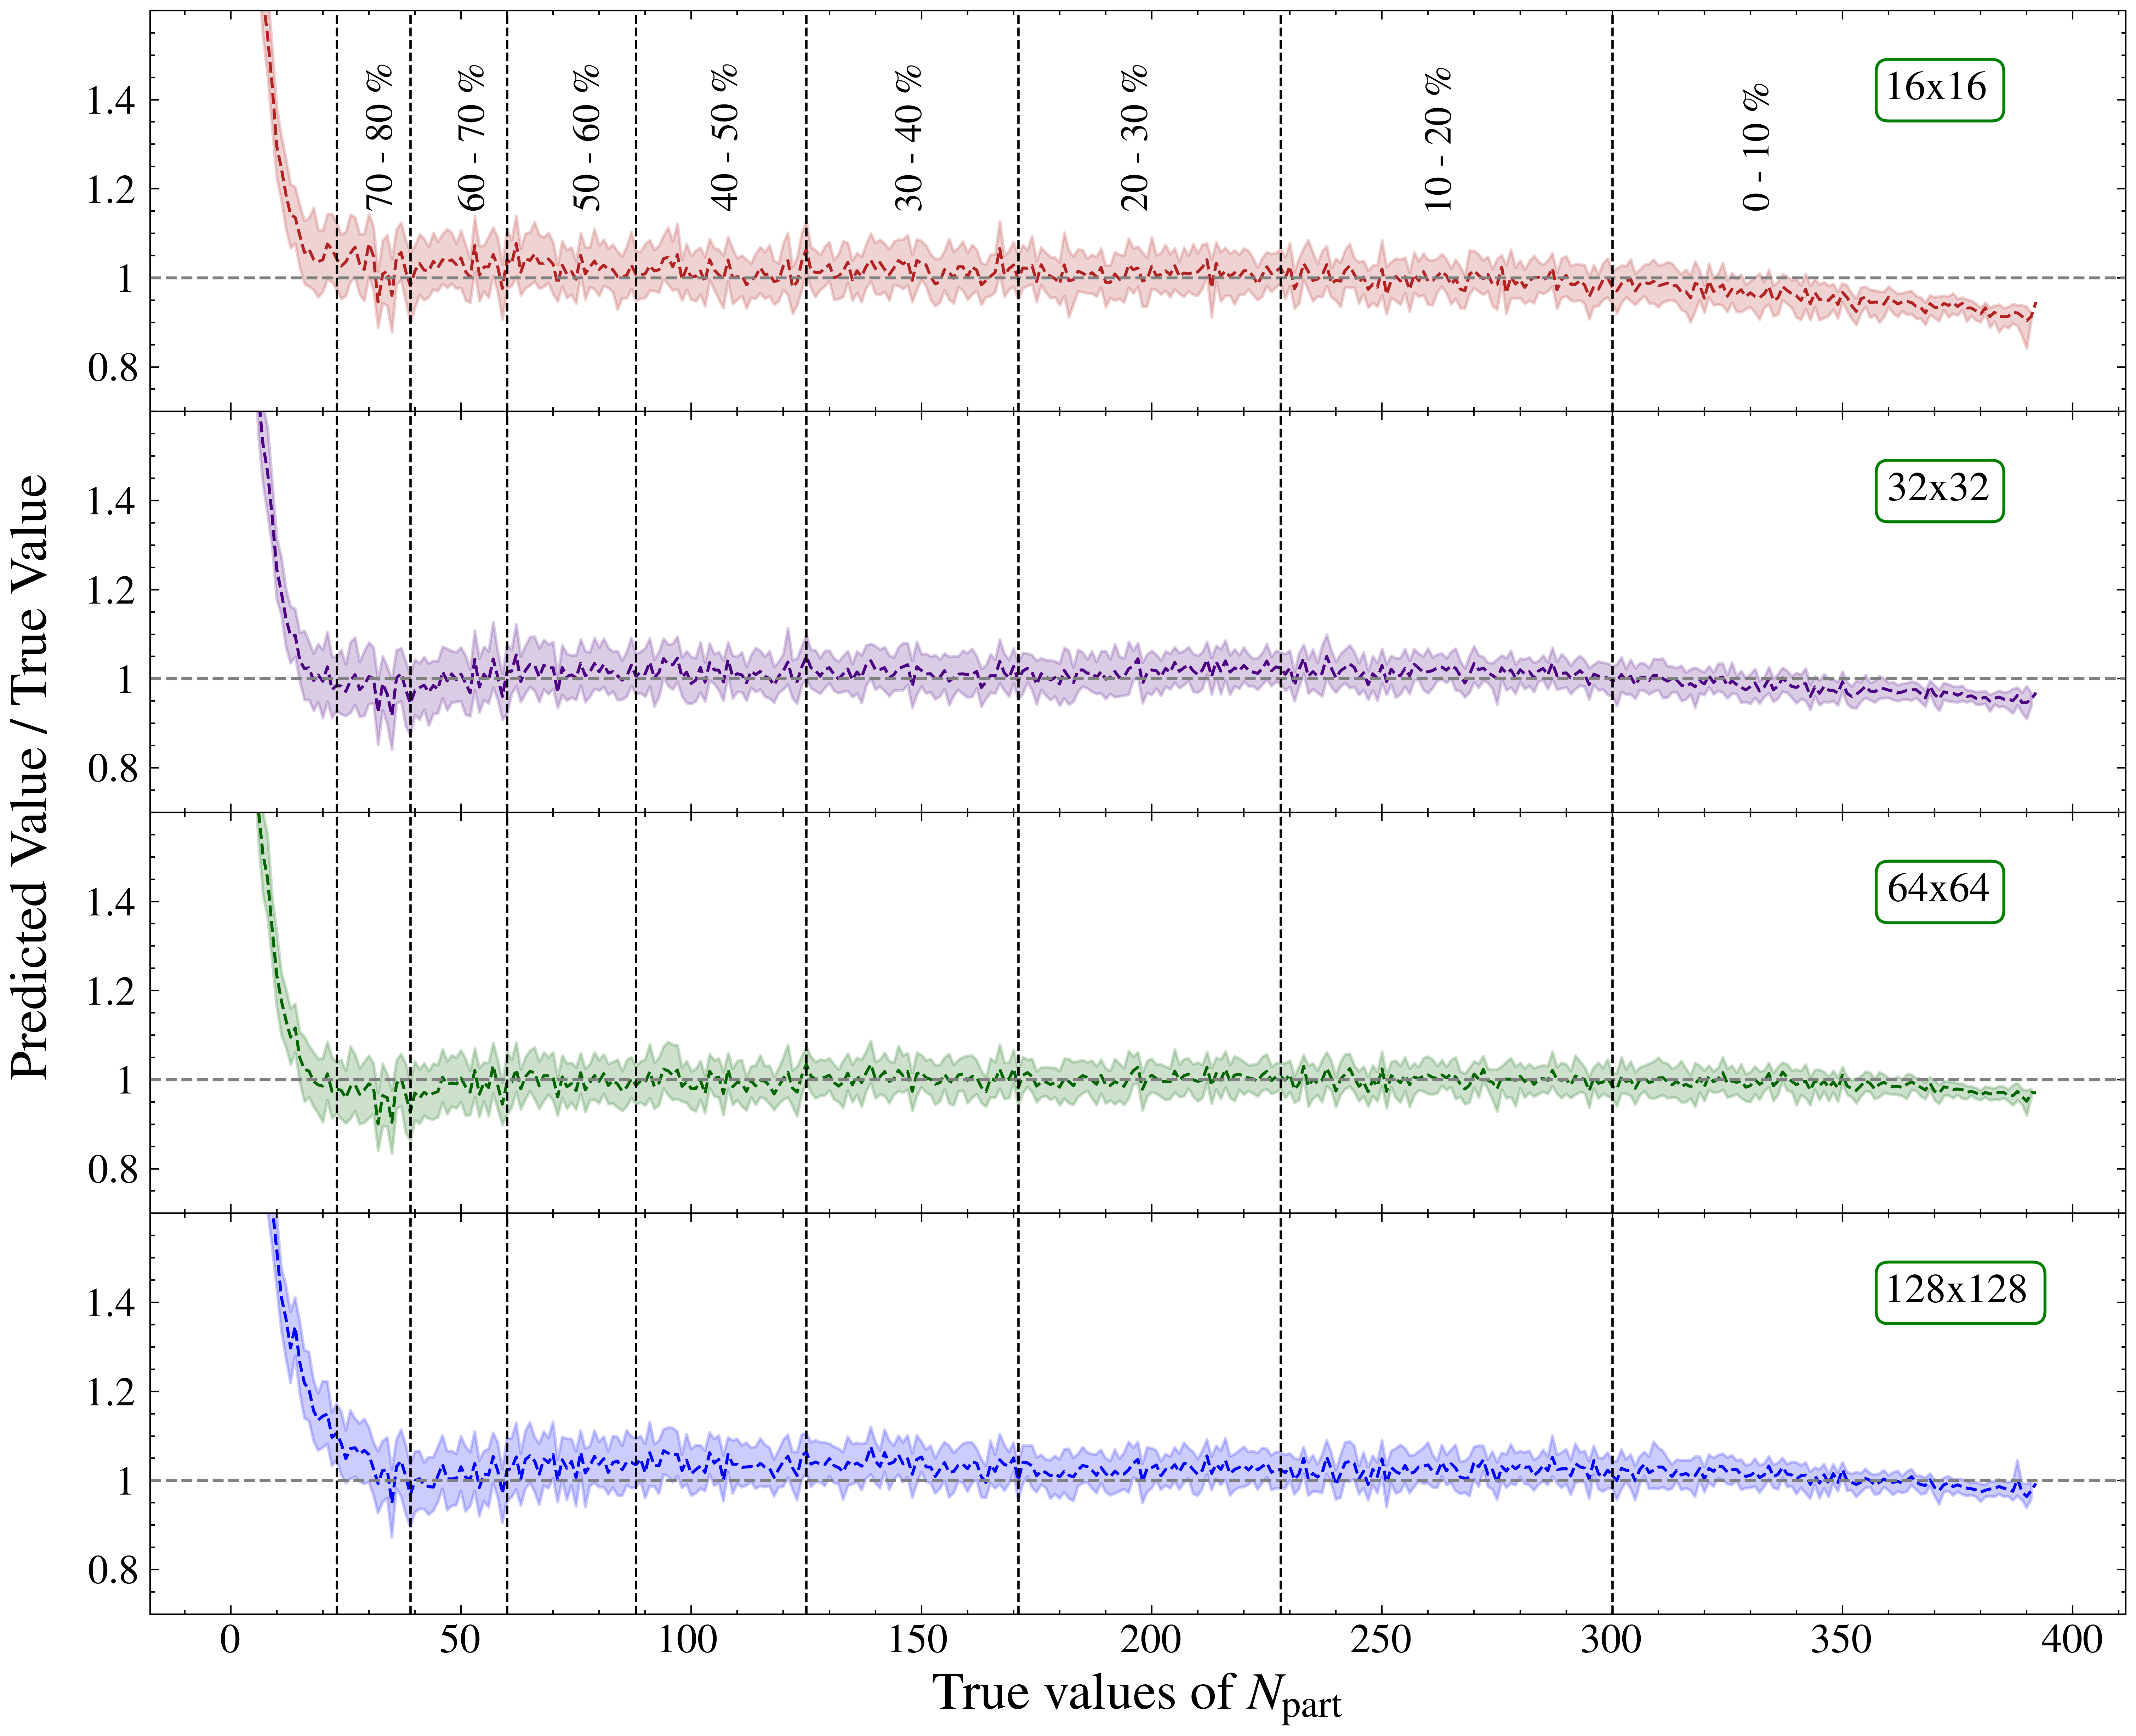This screenshot has width=2136, height=1736.
Task: Click the '60 - 70 %' centrality label
Action: pyautogui.click(x=471, y=137)
